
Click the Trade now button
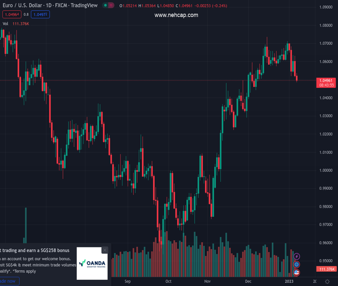9,281
